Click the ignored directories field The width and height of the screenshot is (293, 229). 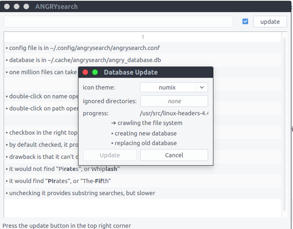point(174,101)
